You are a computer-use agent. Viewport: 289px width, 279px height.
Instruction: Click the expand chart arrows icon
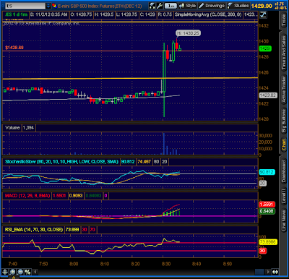click(275, 272)
